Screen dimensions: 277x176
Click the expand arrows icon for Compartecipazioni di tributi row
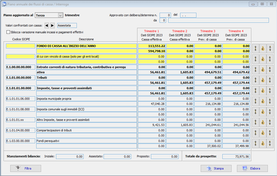256,133
